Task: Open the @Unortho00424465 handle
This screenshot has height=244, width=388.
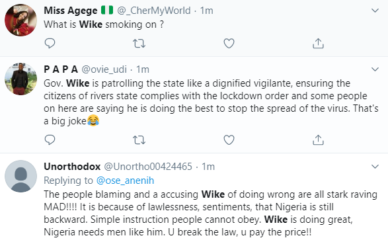Action: click(x=148, y=167)
